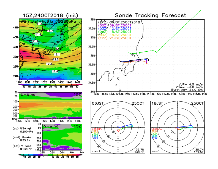Click the 11.8 height contour label
This screenshot has width=218, height=169.
38,35
